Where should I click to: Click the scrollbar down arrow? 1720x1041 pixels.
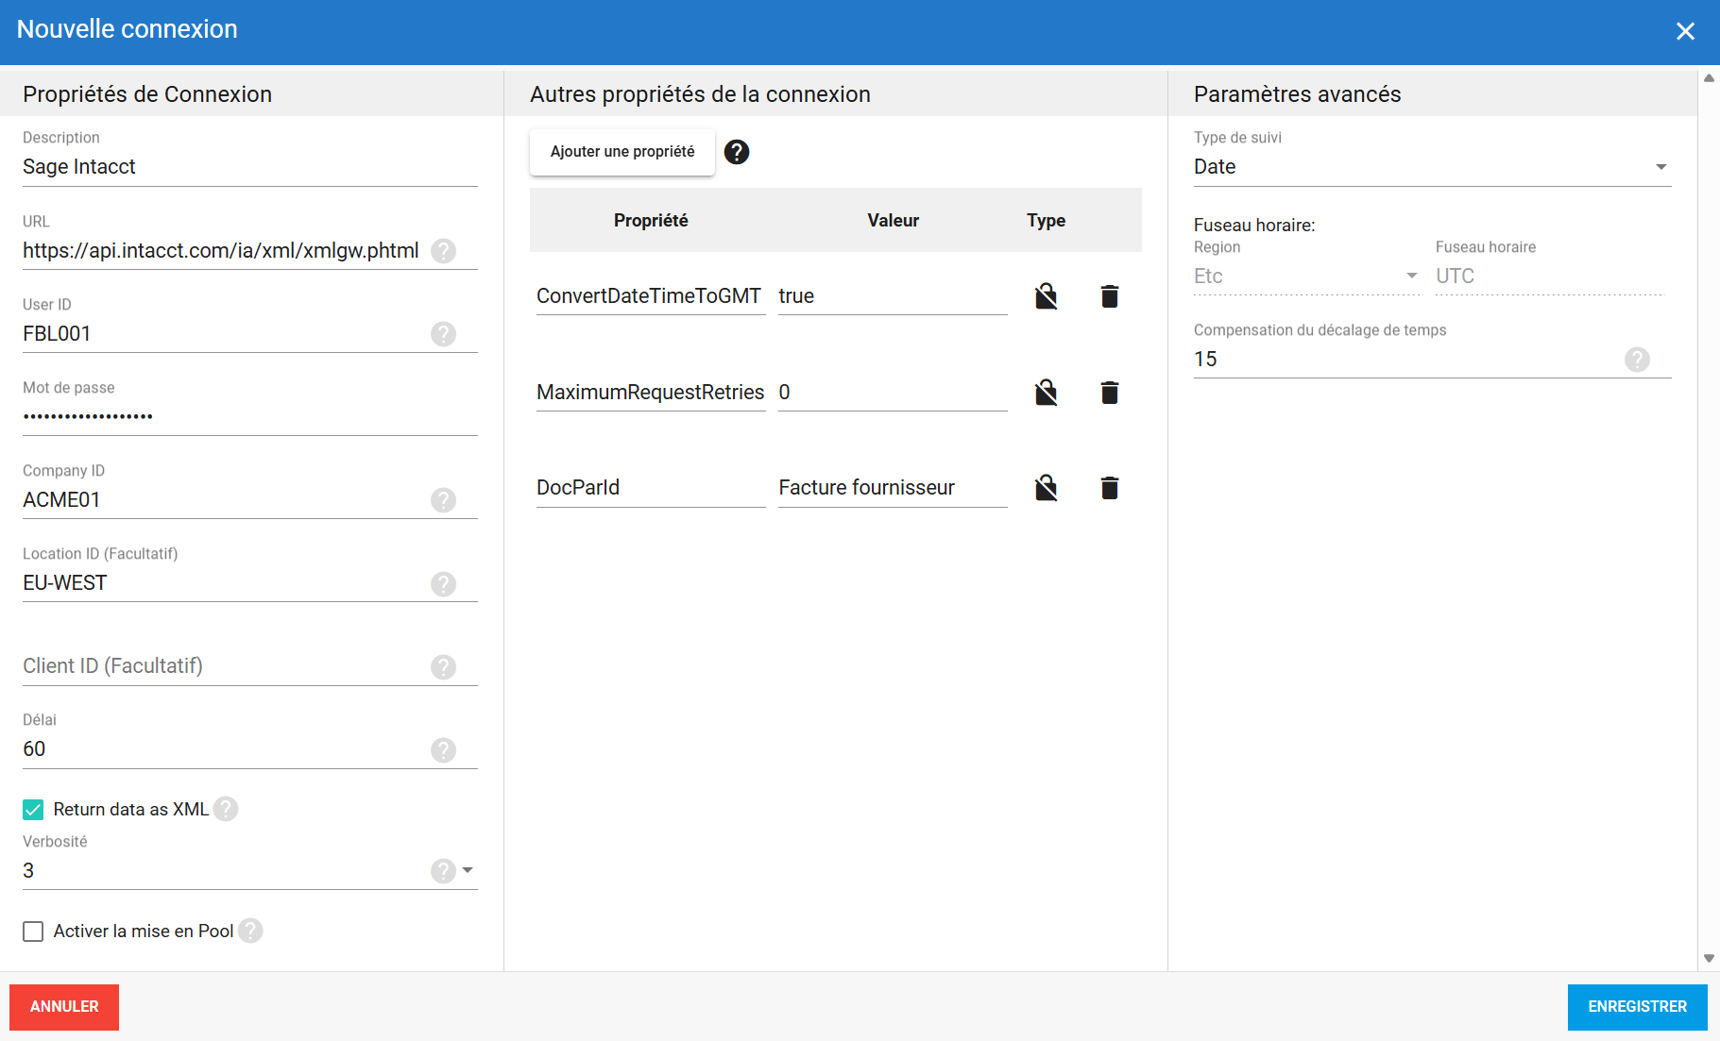click(1709, 958)
